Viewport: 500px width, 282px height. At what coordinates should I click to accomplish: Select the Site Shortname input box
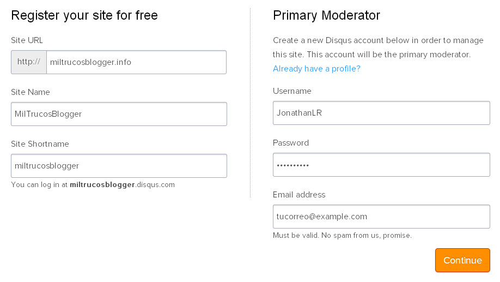tap(119, 166)
